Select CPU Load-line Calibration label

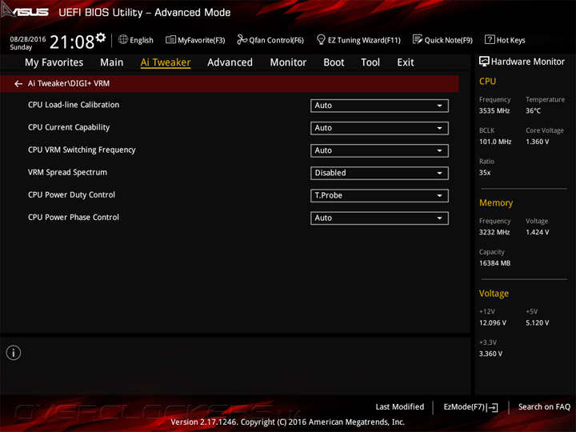coord(74,105)
